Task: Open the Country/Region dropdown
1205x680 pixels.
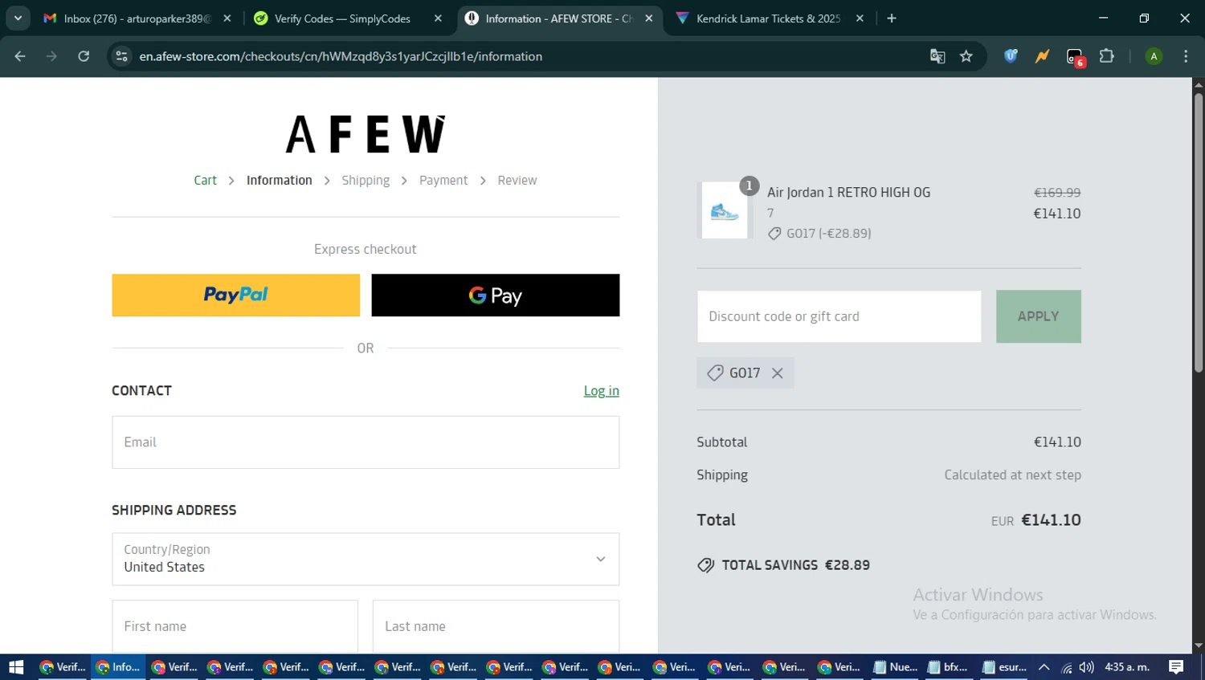Action: 366,559
